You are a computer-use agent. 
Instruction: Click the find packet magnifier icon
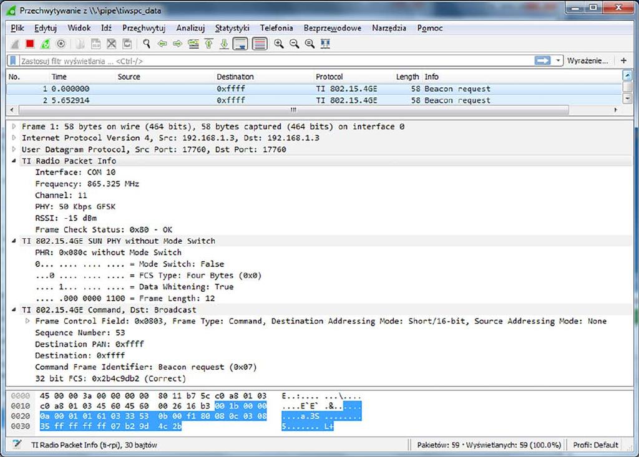[x=146, y=44]
